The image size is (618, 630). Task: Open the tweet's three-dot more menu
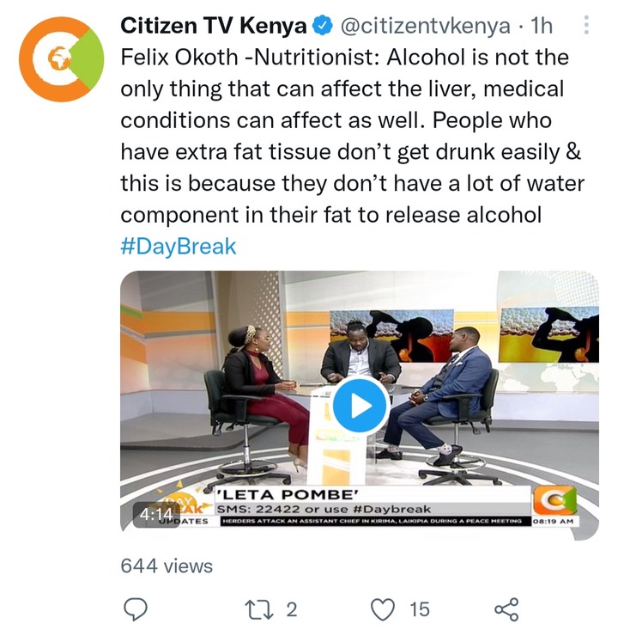(586, 25)
